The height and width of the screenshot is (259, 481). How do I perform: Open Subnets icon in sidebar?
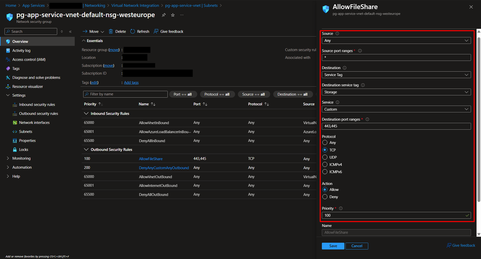click(15, 132)
